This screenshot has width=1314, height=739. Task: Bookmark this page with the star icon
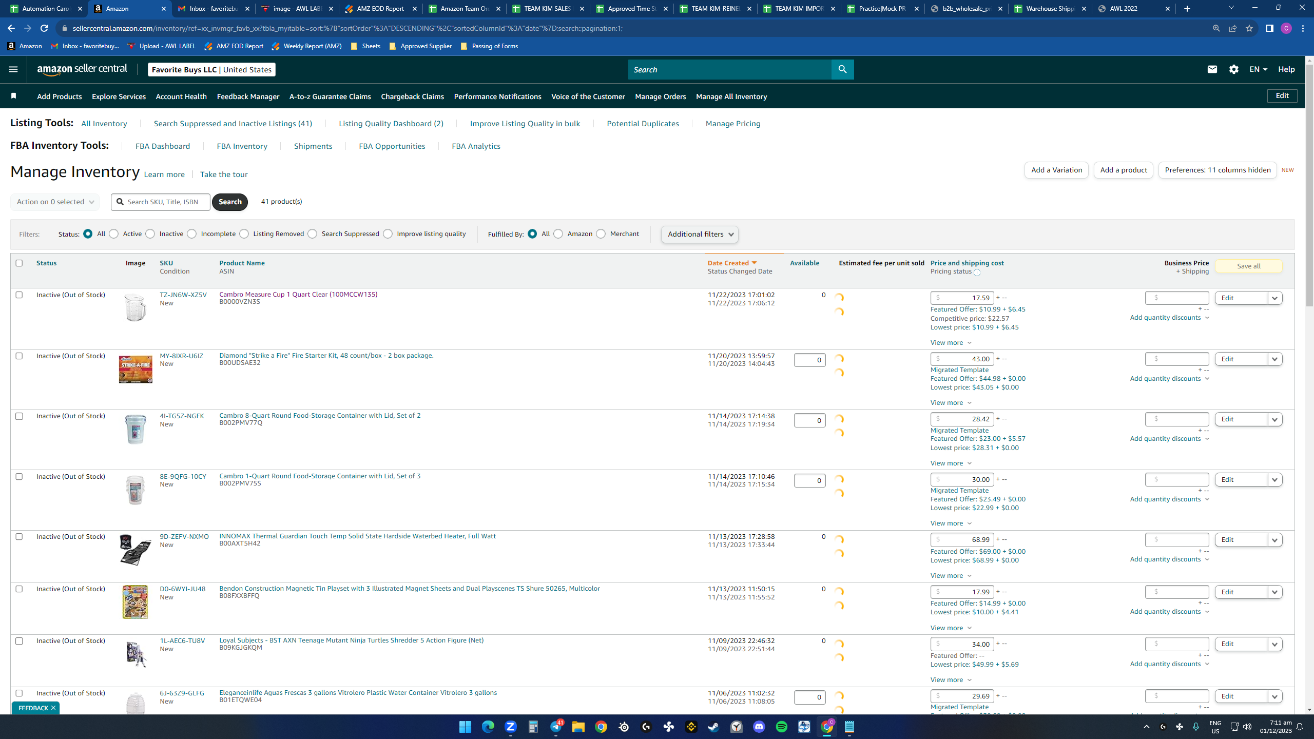click(x=1249, y=28)
